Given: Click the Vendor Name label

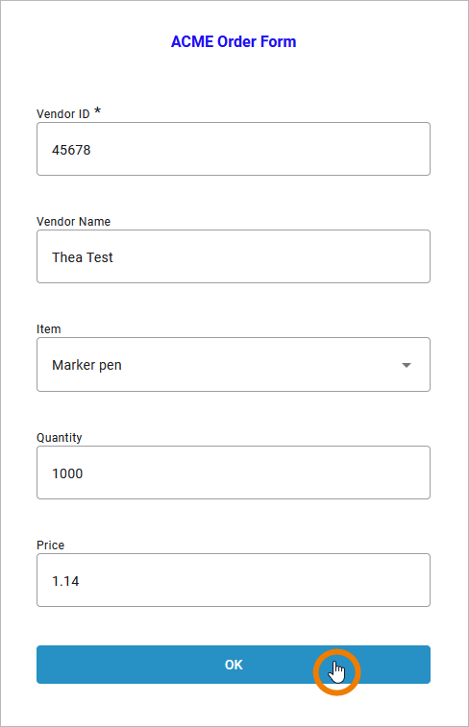Looking at the screenshot, I should (73, 222).
